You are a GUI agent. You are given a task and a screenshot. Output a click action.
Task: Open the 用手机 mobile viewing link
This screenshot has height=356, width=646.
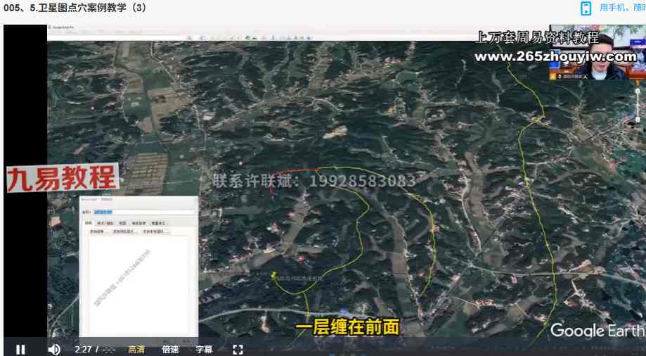[x=621, y=8]
